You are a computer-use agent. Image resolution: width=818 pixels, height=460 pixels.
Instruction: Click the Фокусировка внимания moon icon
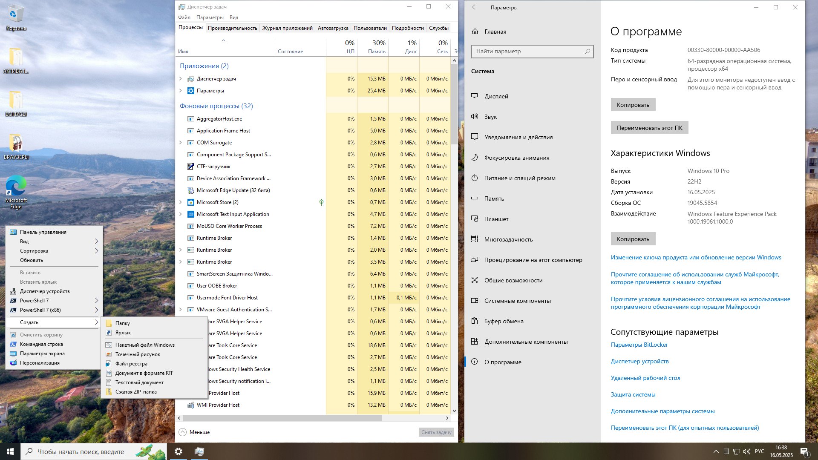[475, 158]
